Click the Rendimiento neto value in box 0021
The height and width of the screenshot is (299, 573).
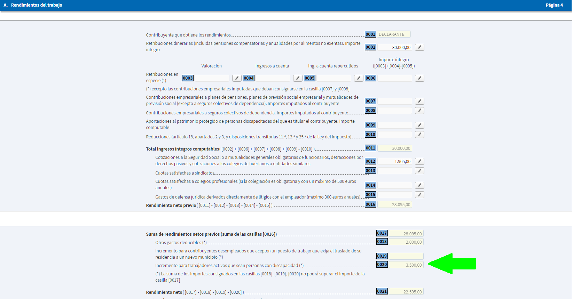406,292
